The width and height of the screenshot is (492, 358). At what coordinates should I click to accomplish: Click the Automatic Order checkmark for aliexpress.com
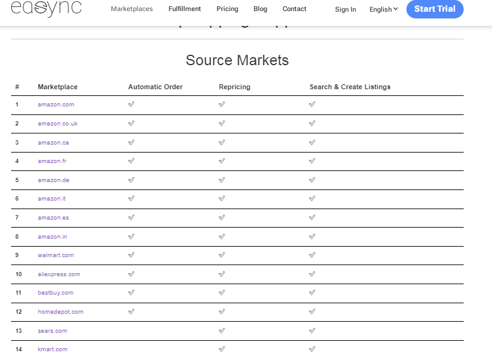(132, 274)
